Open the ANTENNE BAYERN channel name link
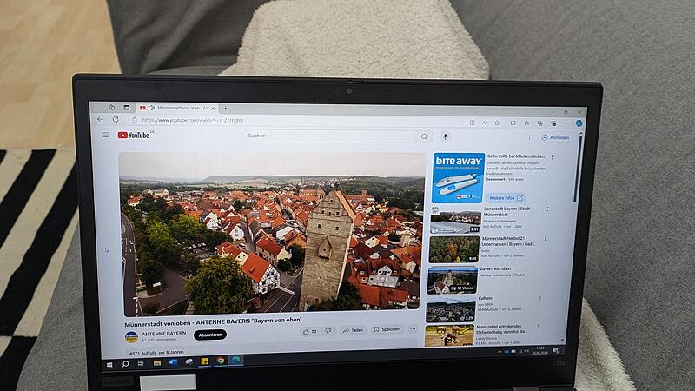695x391 pixels. [164, 334]
